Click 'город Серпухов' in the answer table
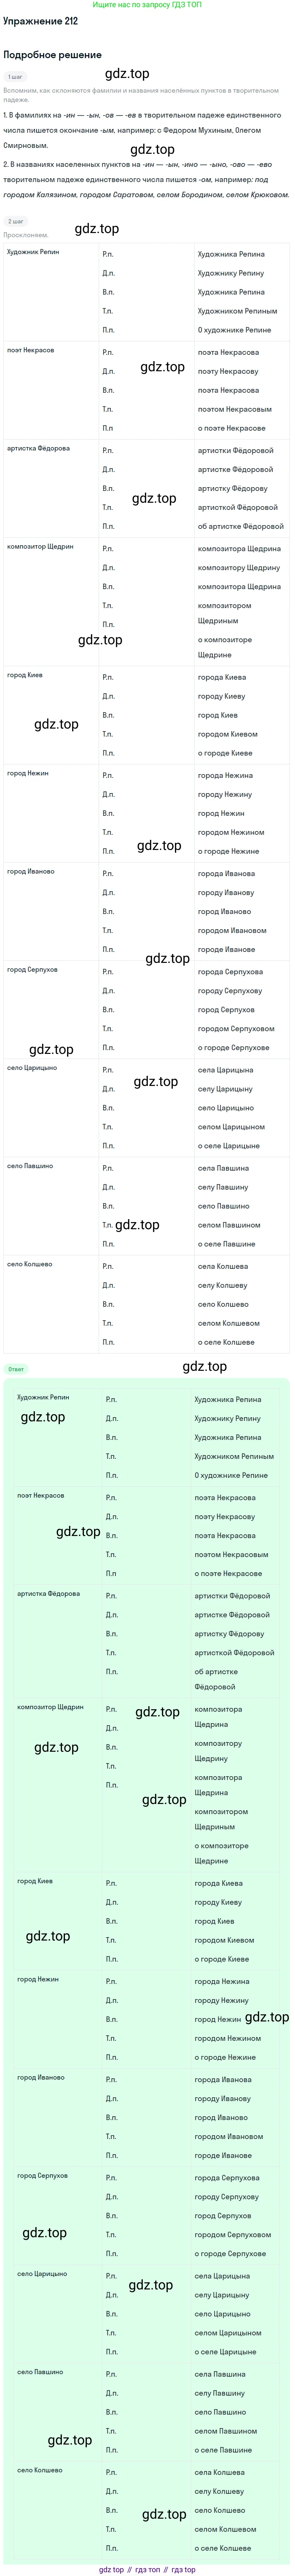The width and height of the screenshot is (295, 2576). (x=42, y=2175)
